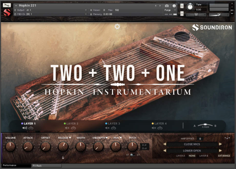Open the gear settings icon above the artwork
The height and width of the screenshot is (169, 236).
[117, 26]
